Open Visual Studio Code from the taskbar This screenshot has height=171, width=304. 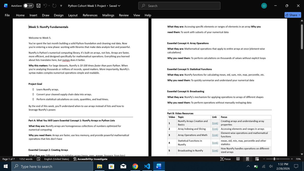[x=147, y=166]
